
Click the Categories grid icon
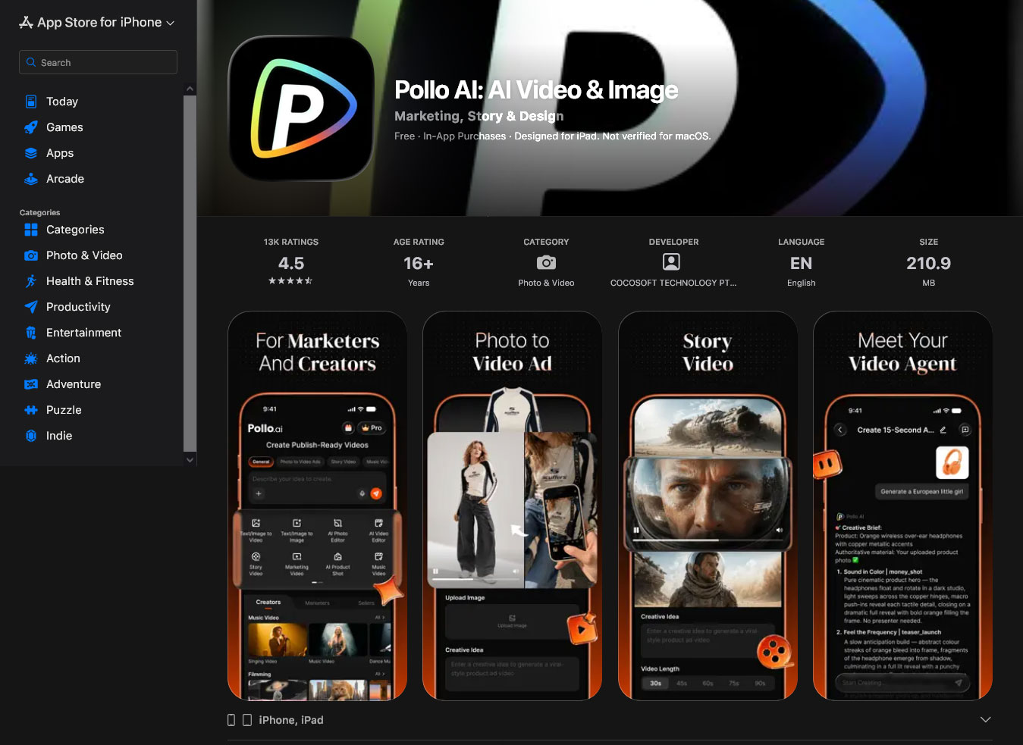pos(31,230)
